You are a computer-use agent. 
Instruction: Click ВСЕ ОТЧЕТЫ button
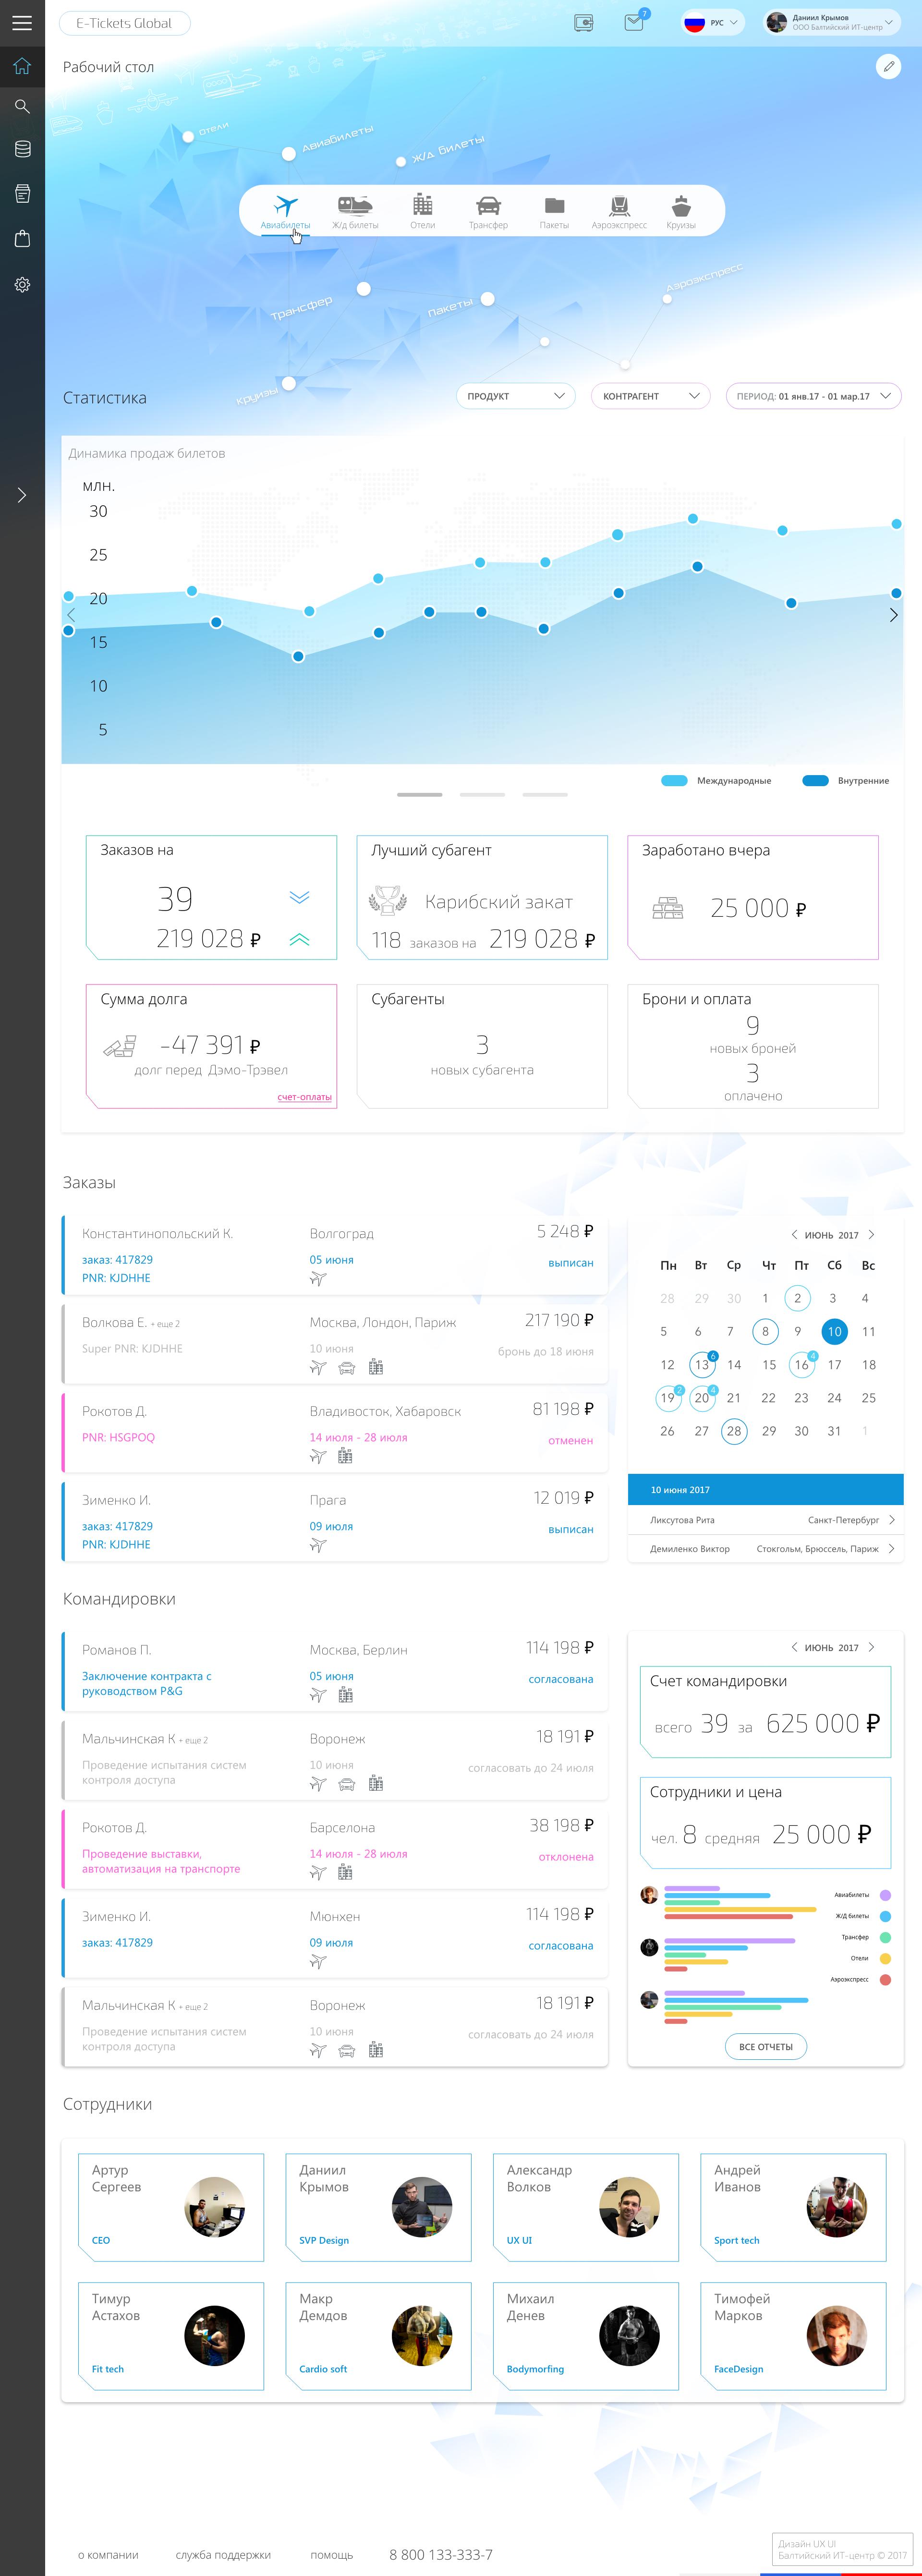point(766,2047)
